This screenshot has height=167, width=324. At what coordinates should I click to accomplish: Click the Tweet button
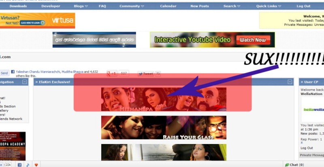146,74
